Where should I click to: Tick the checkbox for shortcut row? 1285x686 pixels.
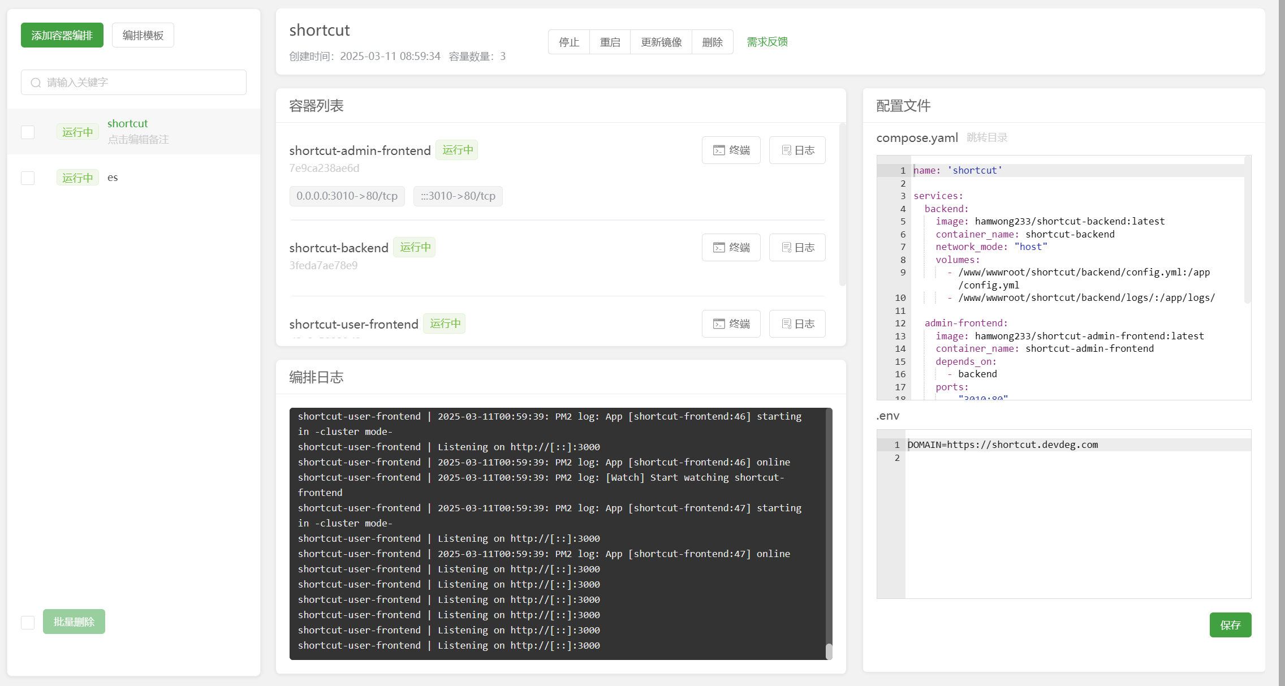coord(28,132)
